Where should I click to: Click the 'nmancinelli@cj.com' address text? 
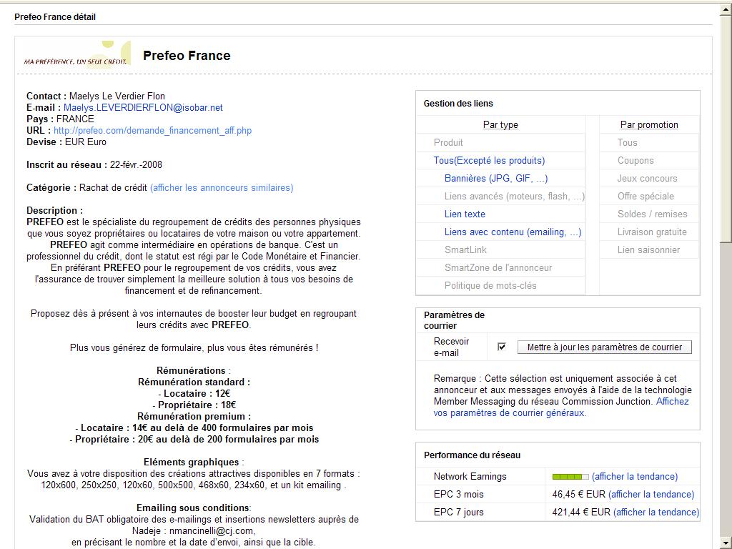[212, 531]
